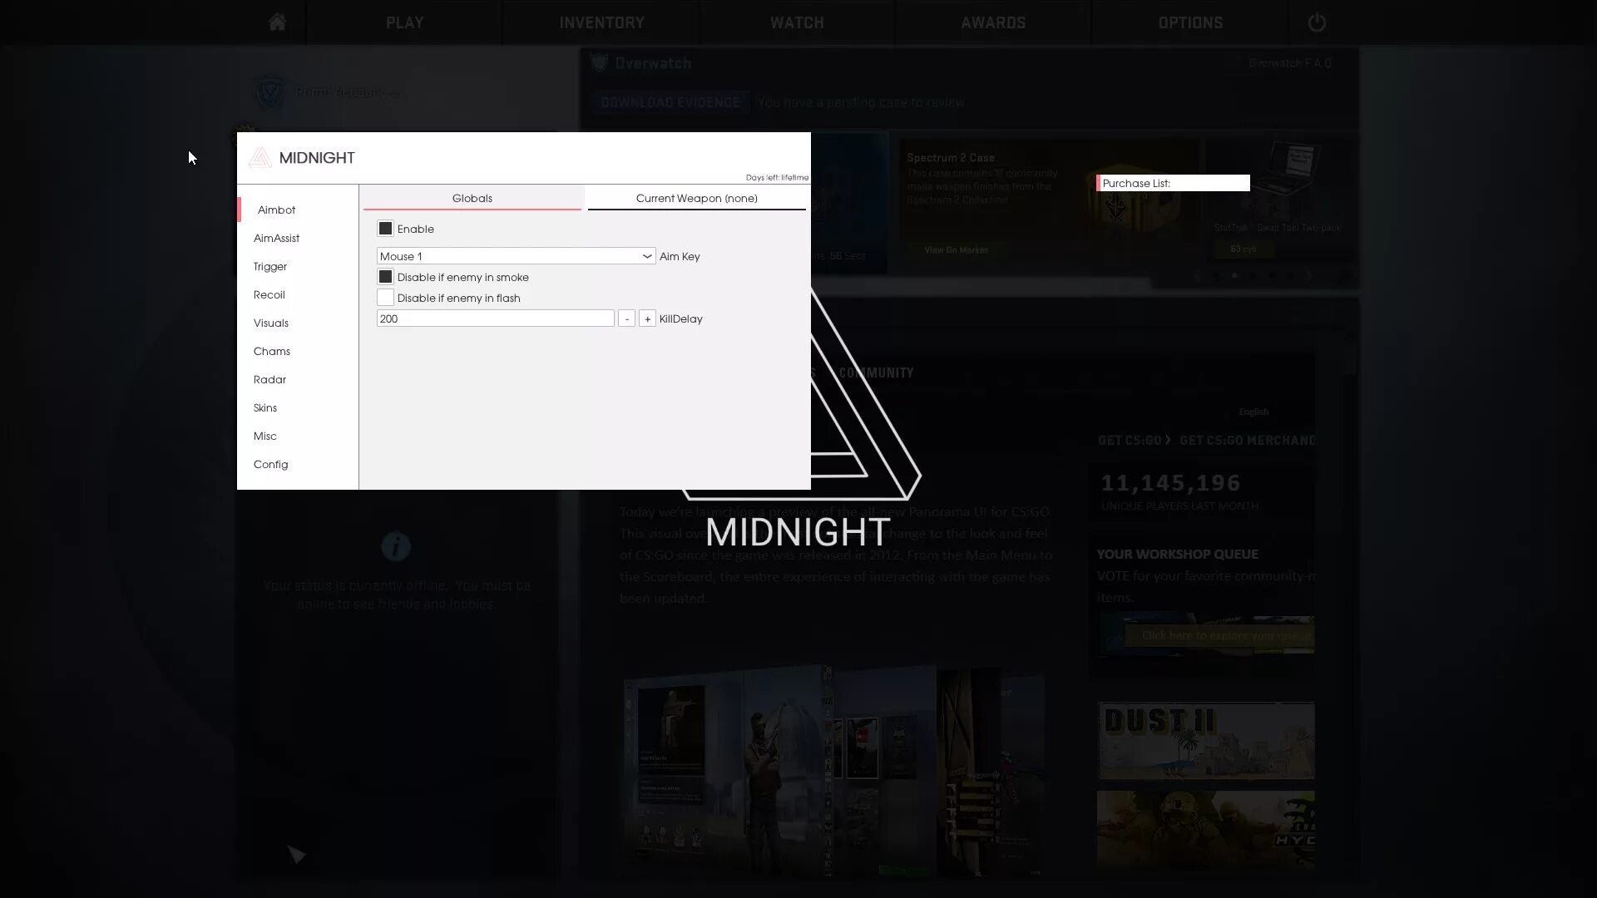Screen dimensions: 1597x898
Task: Switch to the Globals tab
Action: [x=472, y=199]
